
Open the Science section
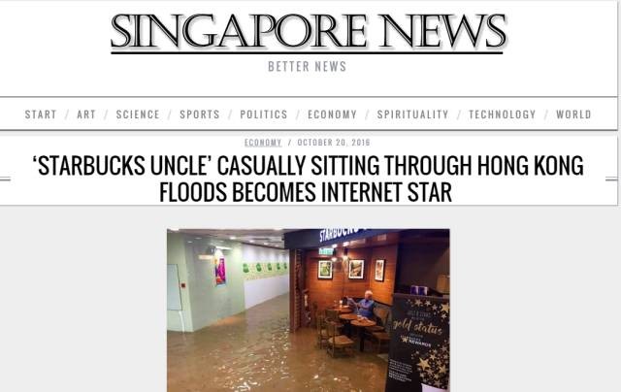pos(138,114)
